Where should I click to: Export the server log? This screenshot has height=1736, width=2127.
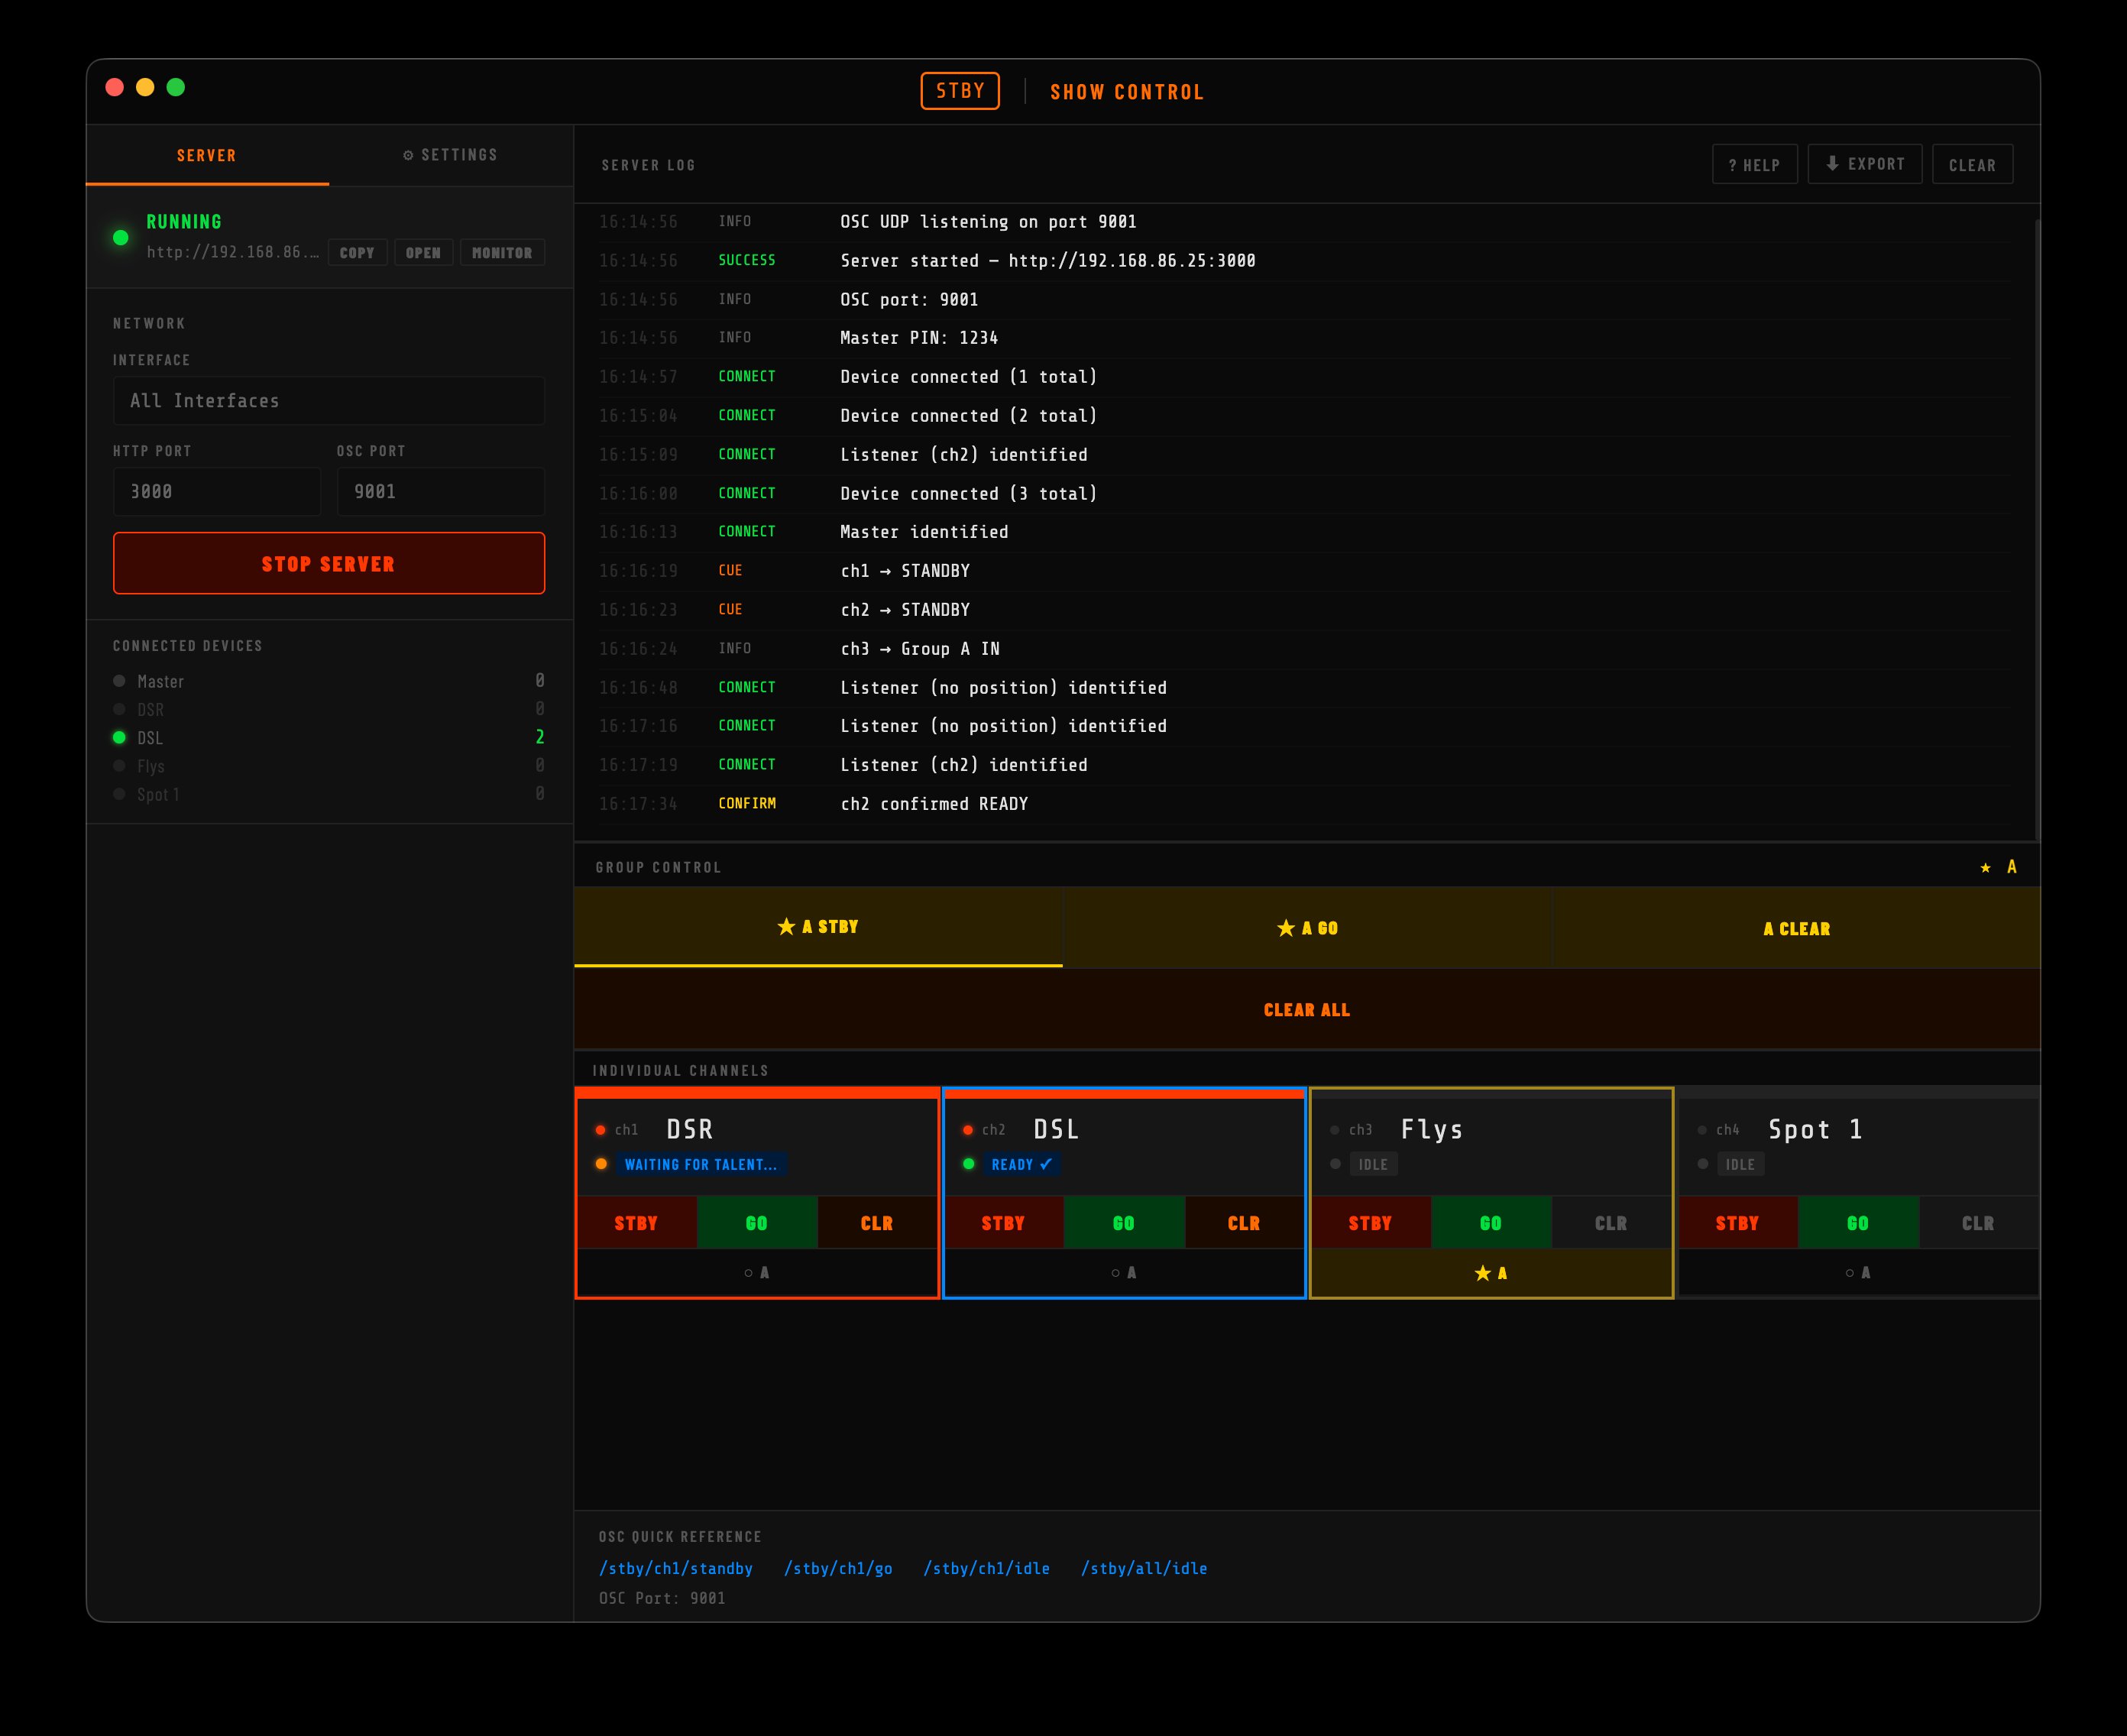(1865, 164)
